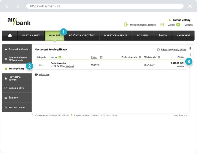Switch to Investice a penze tab
The width and height of the screenshot is (197, 153).
[116, 36]
